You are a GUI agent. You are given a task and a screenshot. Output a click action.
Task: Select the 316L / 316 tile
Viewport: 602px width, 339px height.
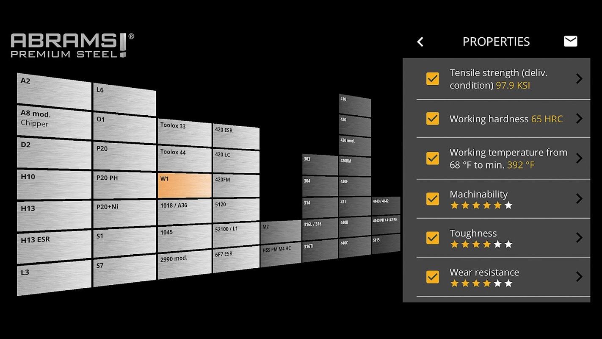click(x=320, y=230)
